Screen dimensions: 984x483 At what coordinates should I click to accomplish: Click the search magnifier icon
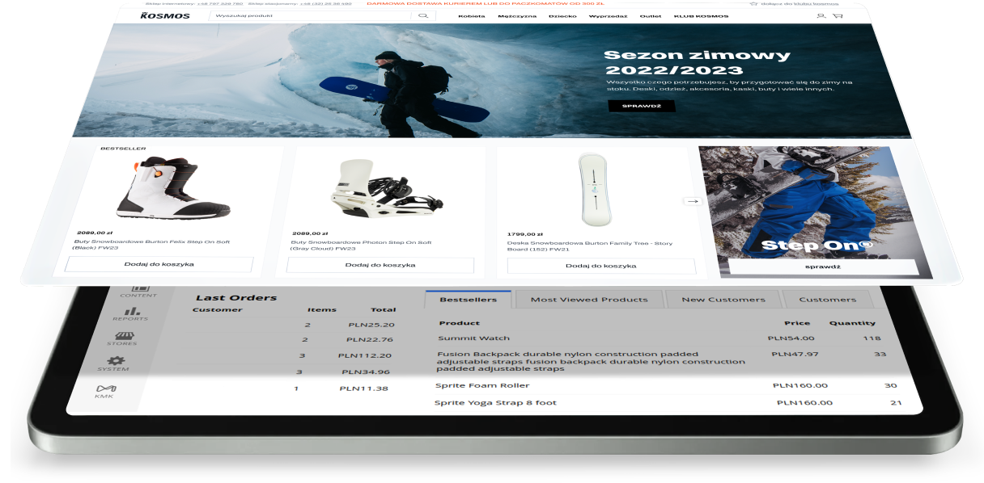[x=422, y=15]
